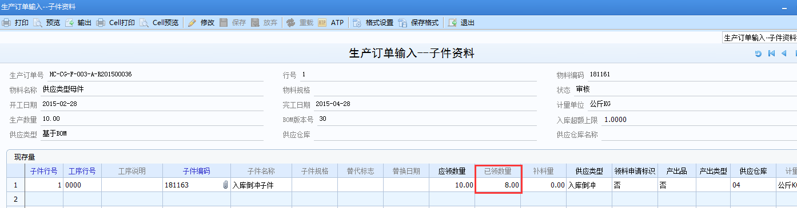Click the 行号 field showing 1
The height and width of the screenshot is (208, 797).
click(418, 75)
